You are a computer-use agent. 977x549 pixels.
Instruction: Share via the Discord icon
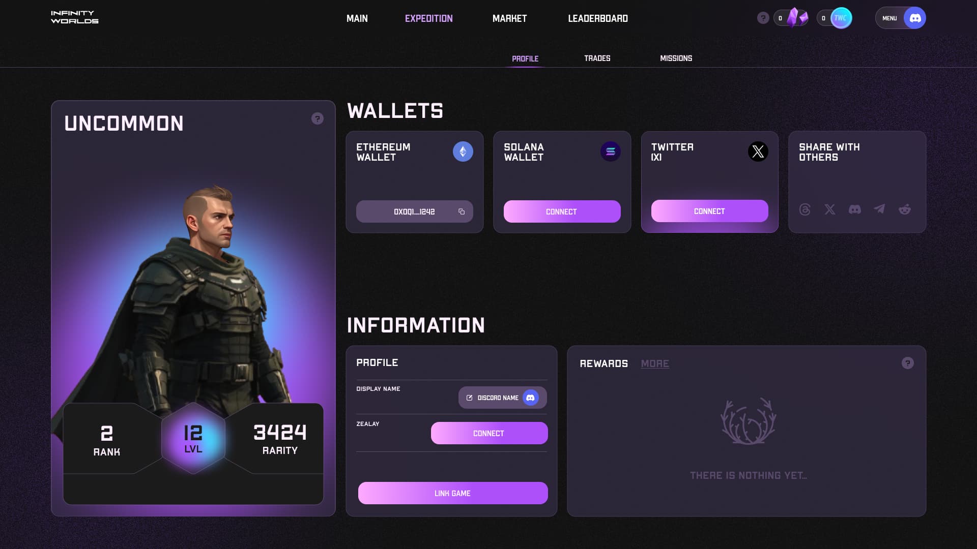click(x=854, y=209)
